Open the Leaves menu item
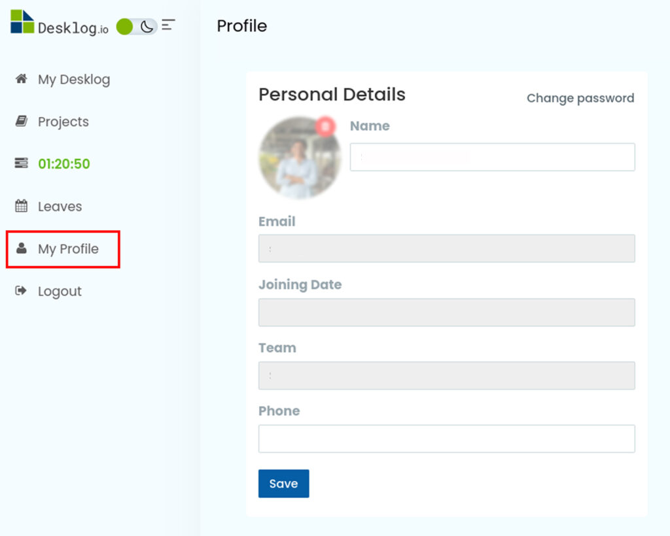The height and width of the screenshot is (536, 670). pyautogui.click(x=60, y=207)
